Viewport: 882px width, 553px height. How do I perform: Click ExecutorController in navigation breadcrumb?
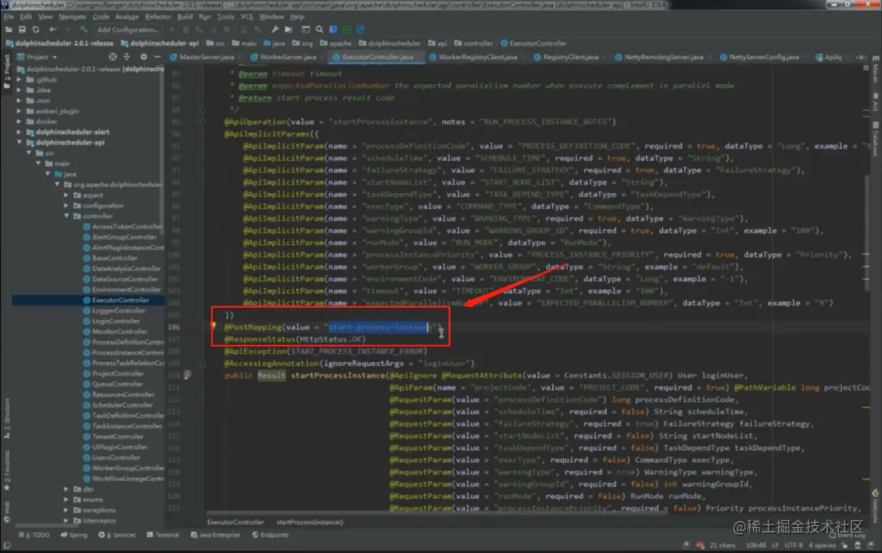pos(534,43)
